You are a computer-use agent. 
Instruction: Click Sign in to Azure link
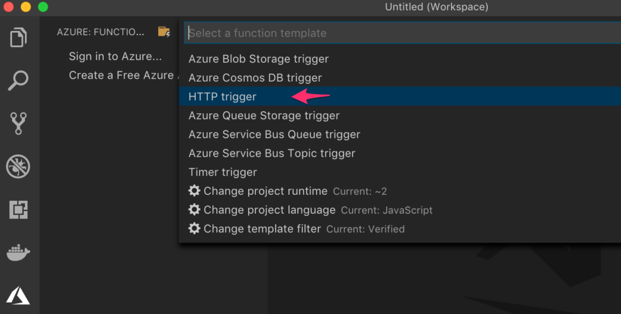point(115,56)
